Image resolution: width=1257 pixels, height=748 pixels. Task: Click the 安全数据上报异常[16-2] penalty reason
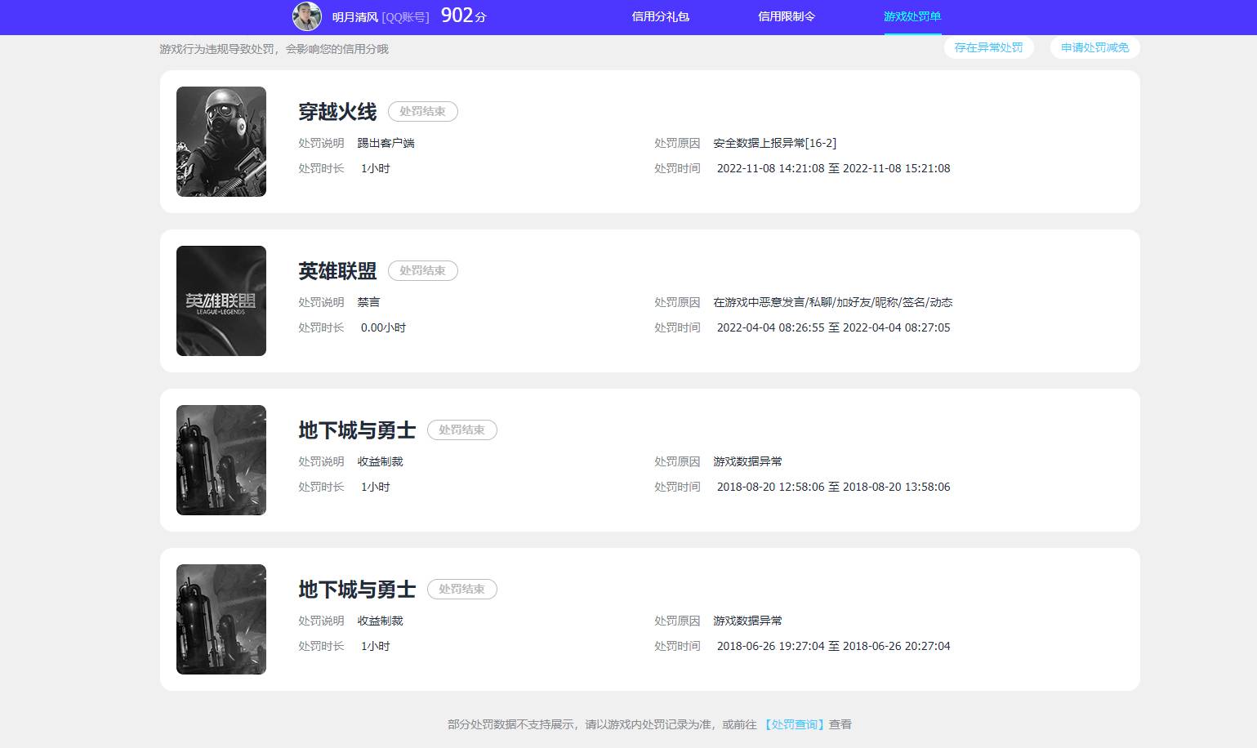pyautogui.click(x=774, y=143)
